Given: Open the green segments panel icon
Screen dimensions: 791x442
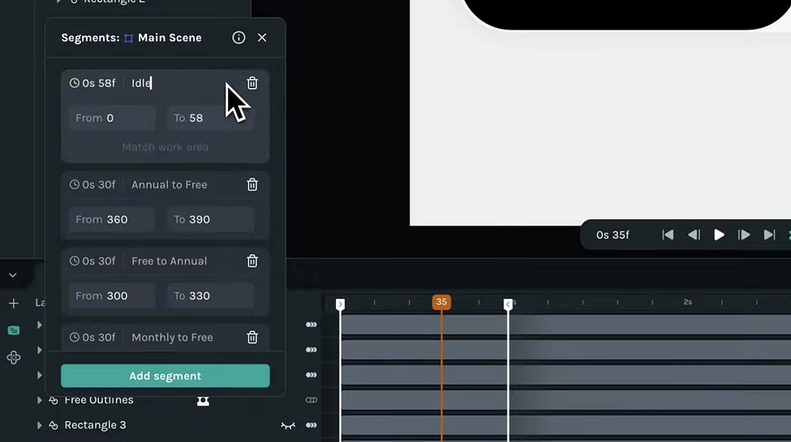Looking at the screenshot, I should [x=13, y=330].
